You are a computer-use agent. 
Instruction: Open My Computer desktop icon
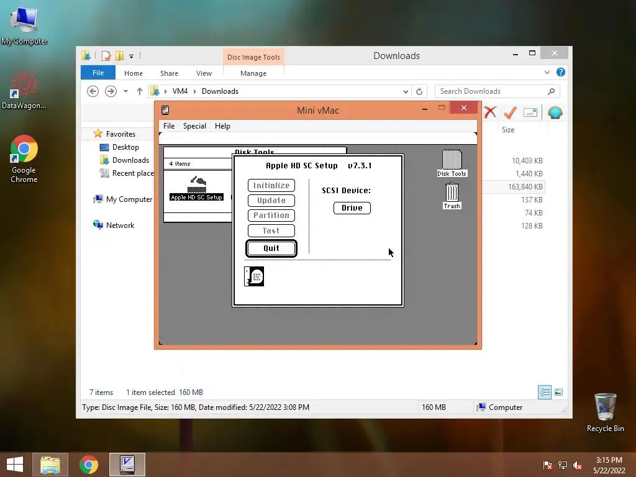coord(24,25)
